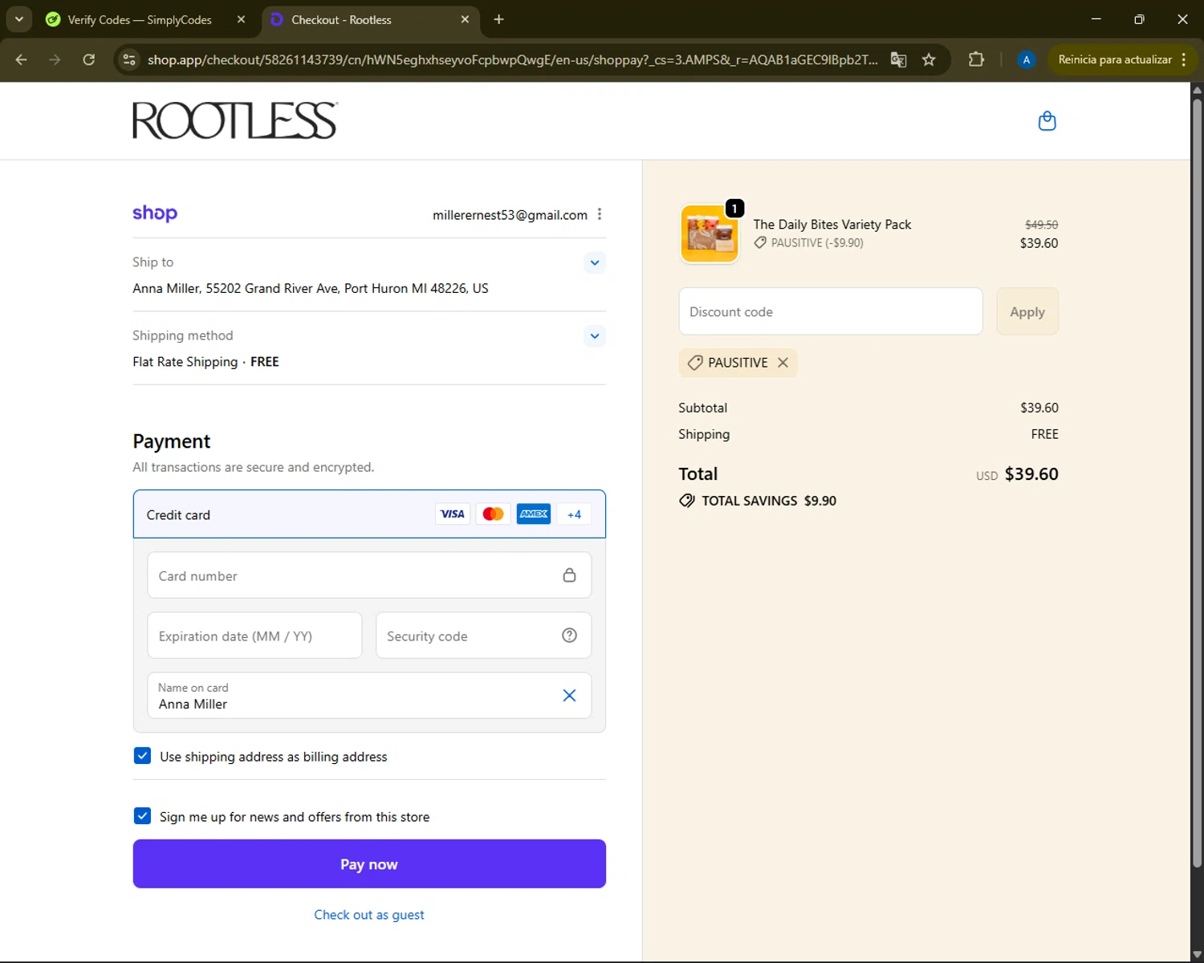1204x963 pixels.
Task: Click the PAUSITIVE (-$9.90) line item tag
Action: tap(809, 243)
